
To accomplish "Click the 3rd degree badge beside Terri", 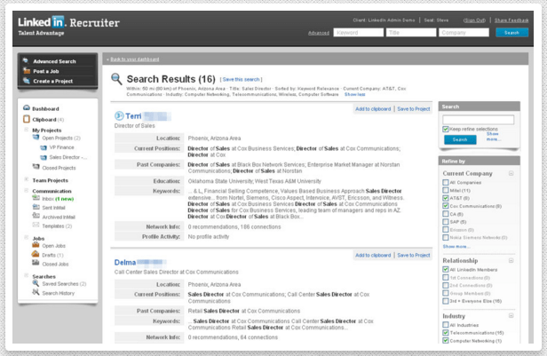I will point(119,115).
